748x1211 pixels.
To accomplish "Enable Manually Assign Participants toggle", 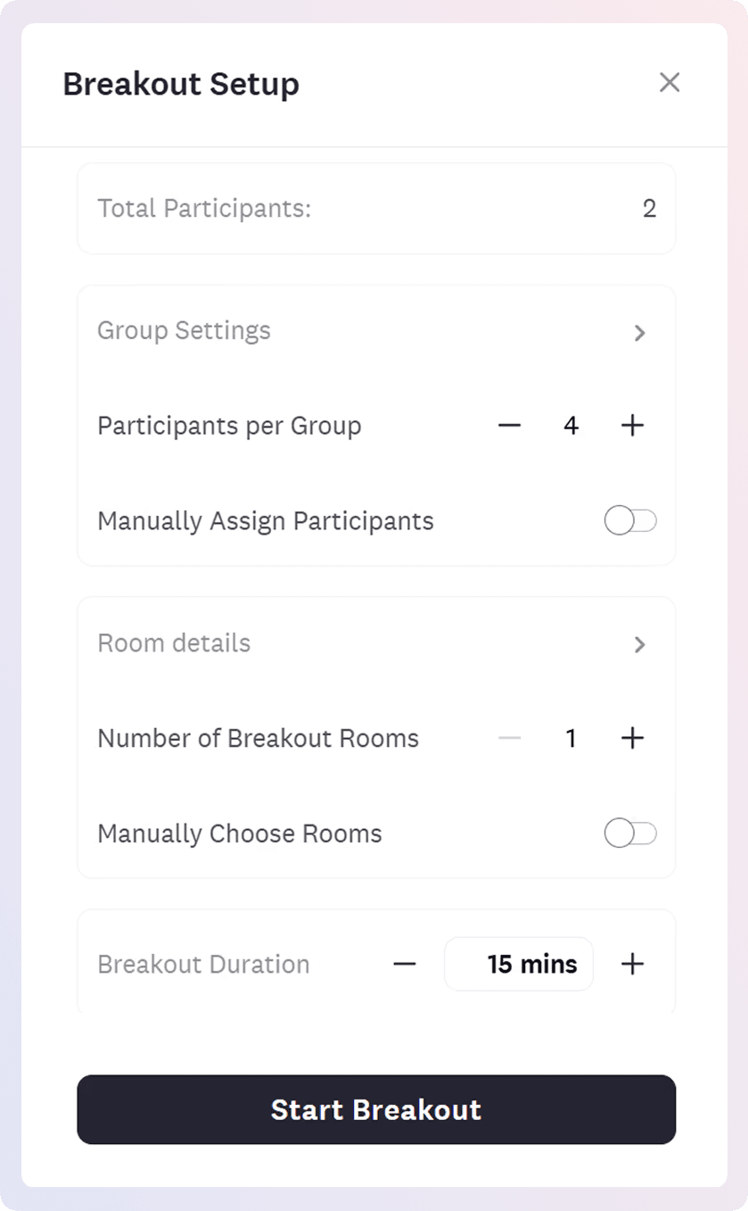I will coord(630,521).
